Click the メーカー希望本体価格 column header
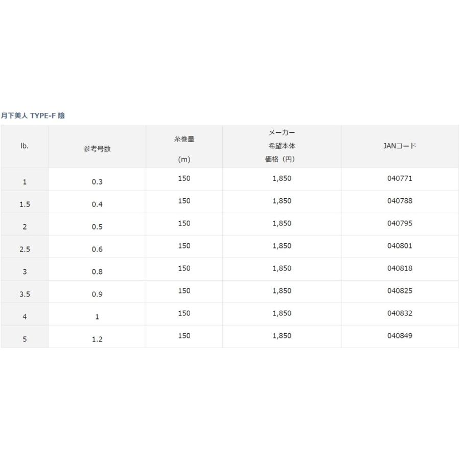 tap(281, 146)
